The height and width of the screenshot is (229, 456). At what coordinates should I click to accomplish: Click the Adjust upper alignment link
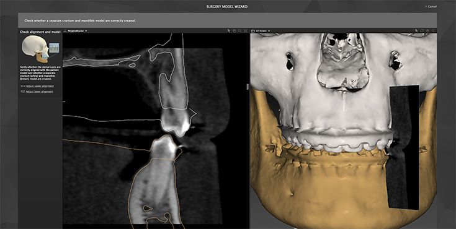(40, 86)
